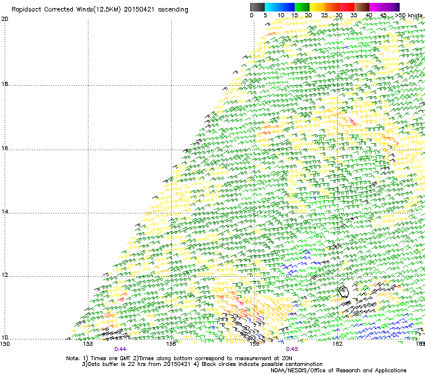Click the orange 25-30 knots color swatch

(x=332, y=7)
